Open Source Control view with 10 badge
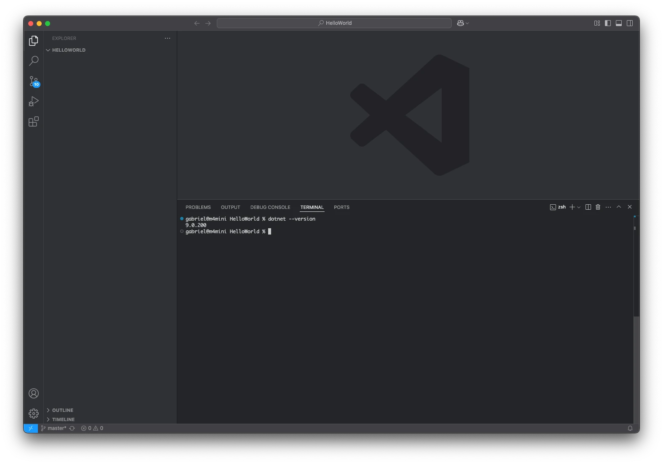This screenshot has width=663, height=464. tap(34, 81)
